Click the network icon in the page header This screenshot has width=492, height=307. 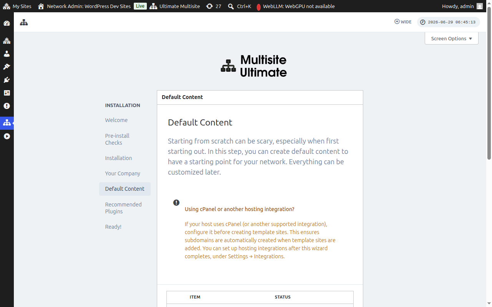coord(24,22)
